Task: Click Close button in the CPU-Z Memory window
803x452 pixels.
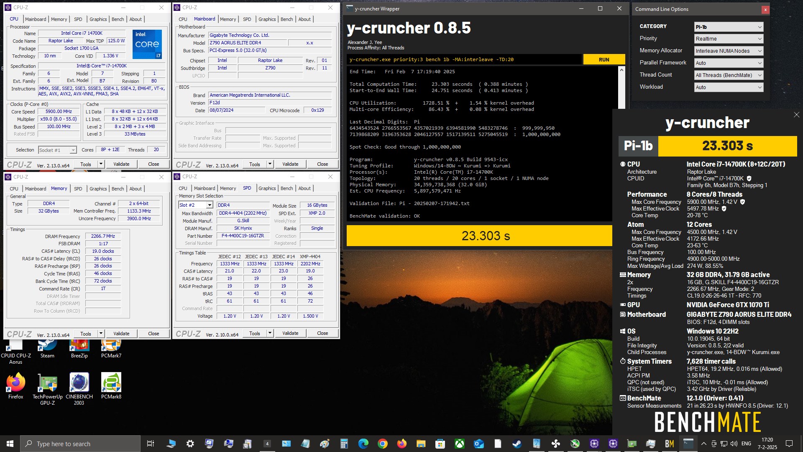Action: click(x=153, y=334)
